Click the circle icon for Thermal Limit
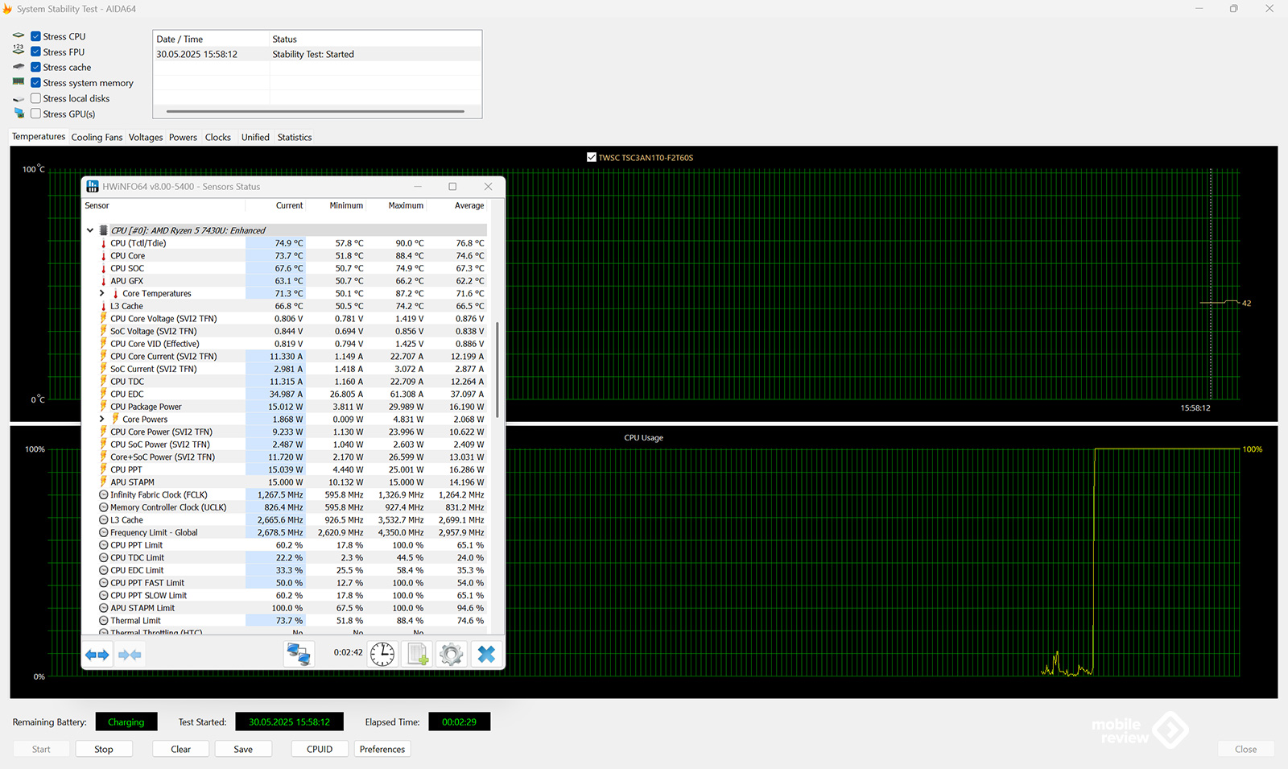1288x769 pixels. point(103,621)
